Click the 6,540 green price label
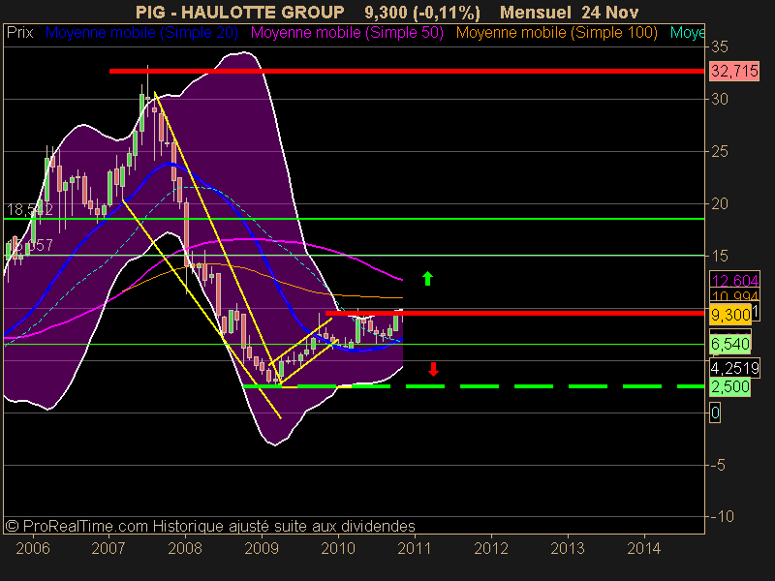 [x=730, y=344]
